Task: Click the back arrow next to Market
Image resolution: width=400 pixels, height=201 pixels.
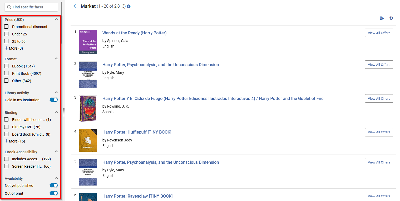Action: 75,6
